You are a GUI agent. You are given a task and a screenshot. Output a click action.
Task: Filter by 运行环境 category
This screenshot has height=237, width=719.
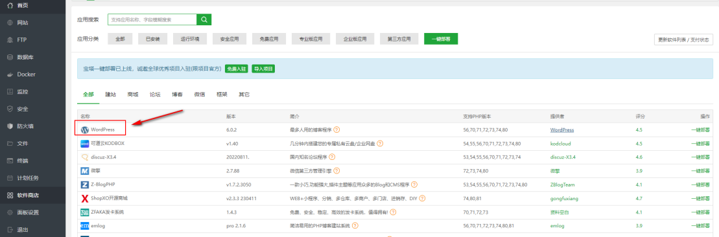(191, 39)
